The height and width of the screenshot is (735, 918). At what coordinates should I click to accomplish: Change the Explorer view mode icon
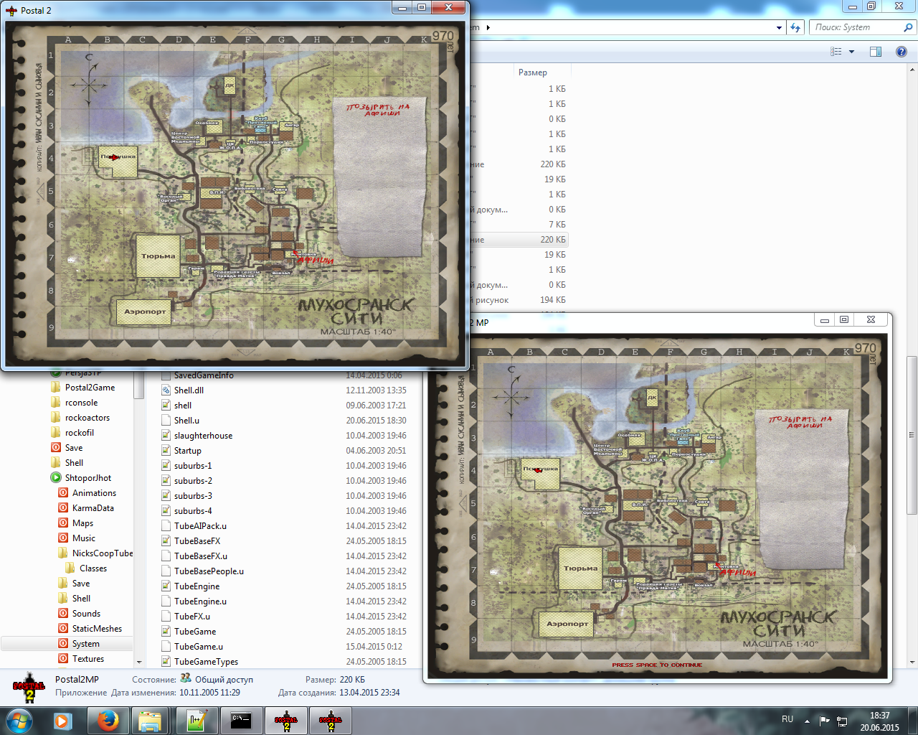[x=836, y=52]
